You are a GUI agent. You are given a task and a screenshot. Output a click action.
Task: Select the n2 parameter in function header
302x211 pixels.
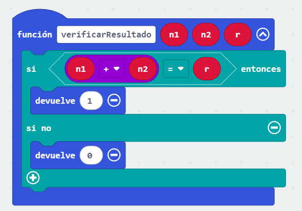(x=206, y=34)
